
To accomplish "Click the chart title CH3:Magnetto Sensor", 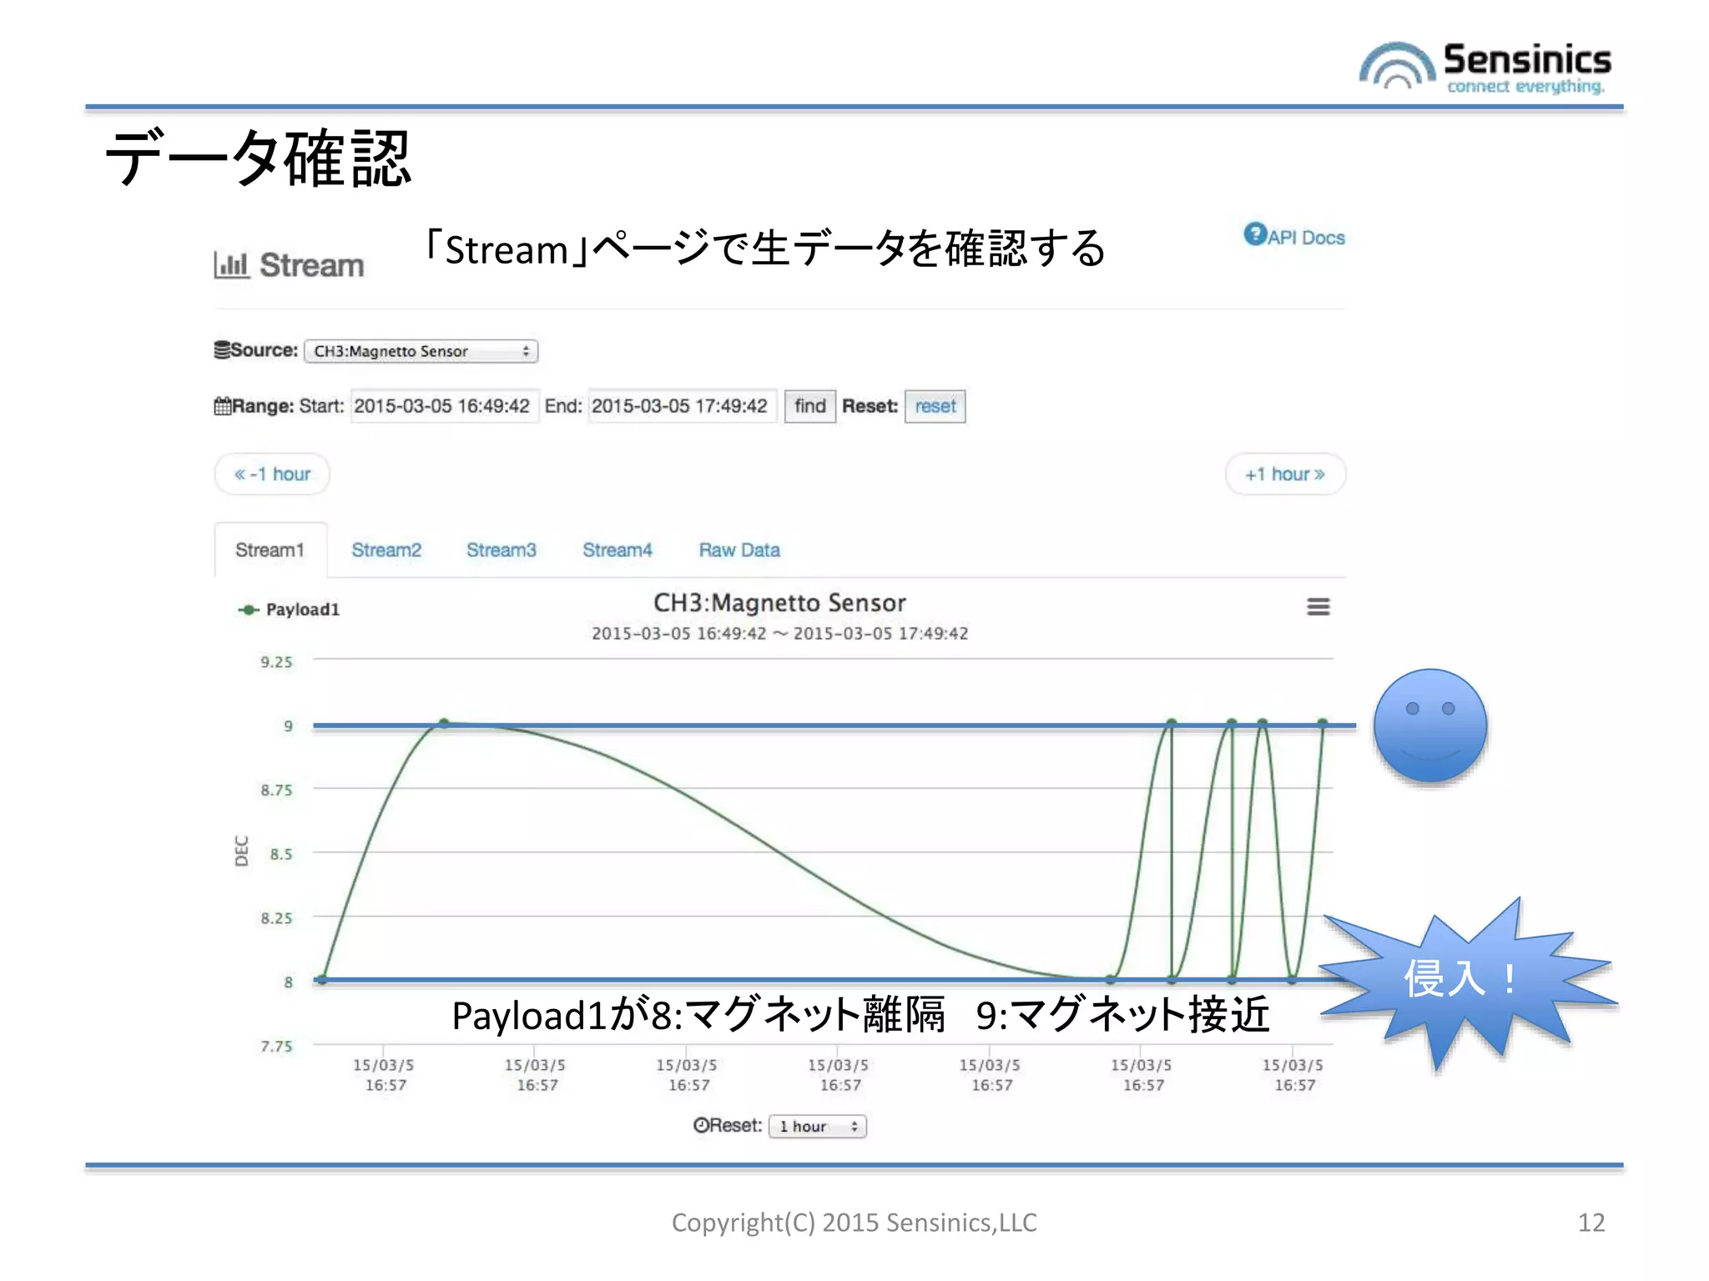I will click(x=779, y=603).
